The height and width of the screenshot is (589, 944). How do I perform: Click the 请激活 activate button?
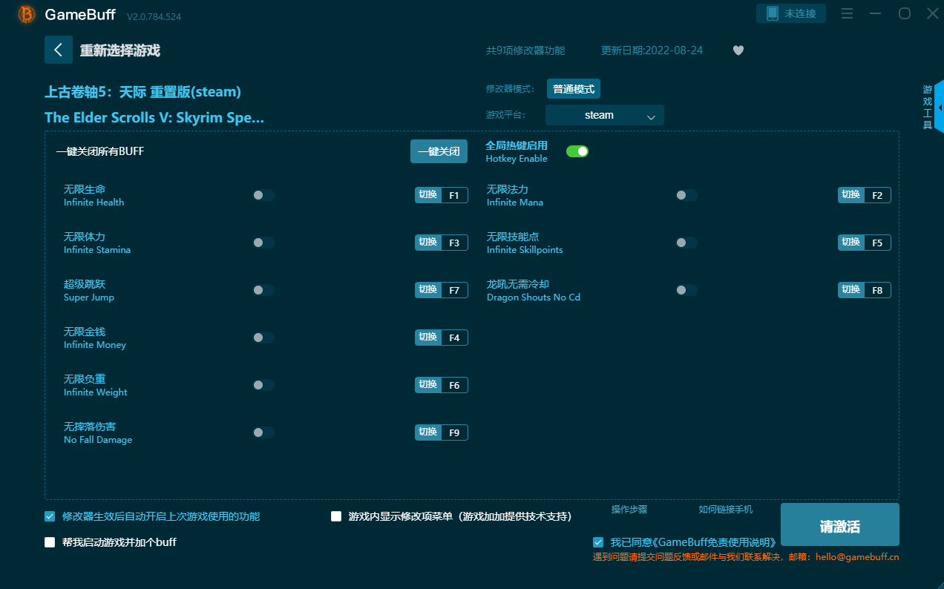(839, 524)
